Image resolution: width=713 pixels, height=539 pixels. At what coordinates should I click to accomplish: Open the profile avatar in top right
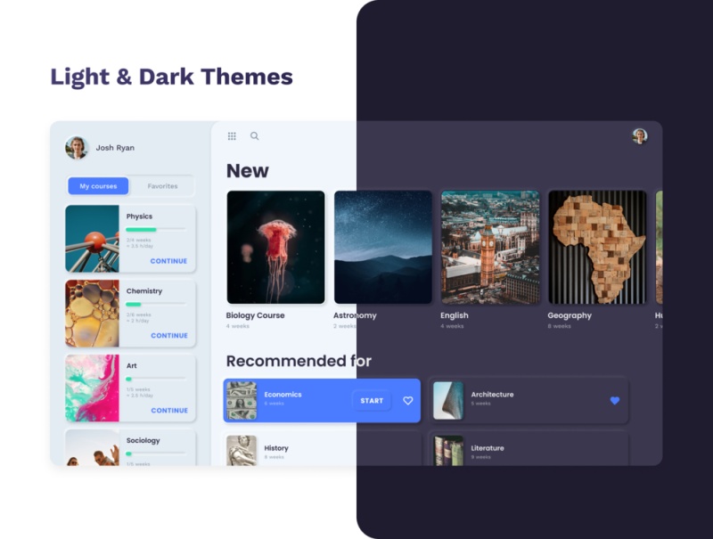tap(640, 135)
